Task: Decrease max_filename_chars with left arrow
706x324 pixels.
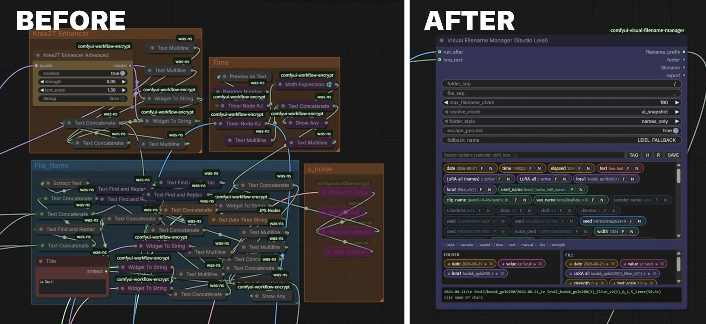Action: [x=446, y=103]
